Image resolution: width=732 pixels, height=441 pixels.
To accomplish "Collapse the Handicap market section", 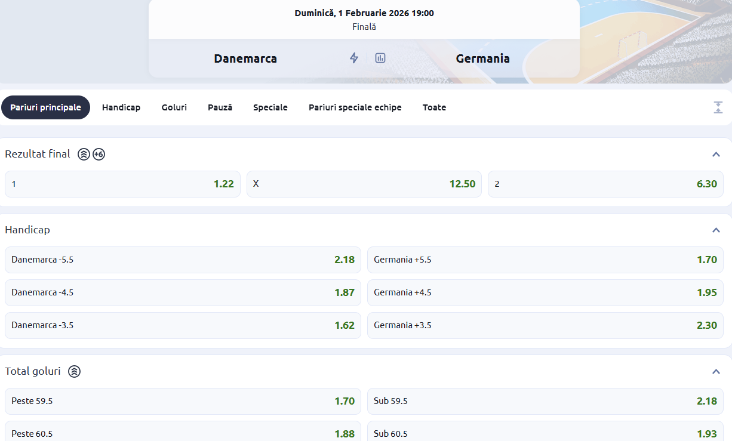I will click(716, 230).
